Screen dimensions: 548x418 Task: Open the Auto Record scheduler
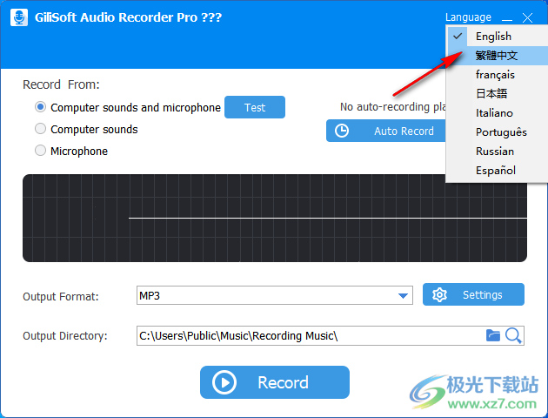pos(386,131)
